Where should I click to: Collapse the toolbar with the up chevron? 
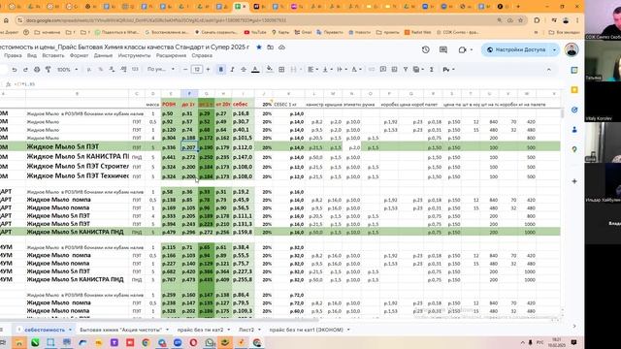pos(549,70)
